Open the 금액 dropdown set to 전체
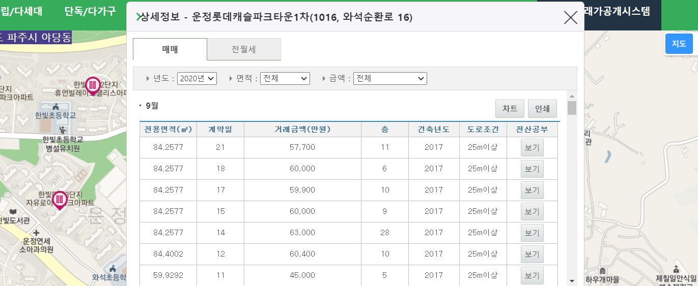Viewport: 698px width, 286px height. click(x=390, y=79)
